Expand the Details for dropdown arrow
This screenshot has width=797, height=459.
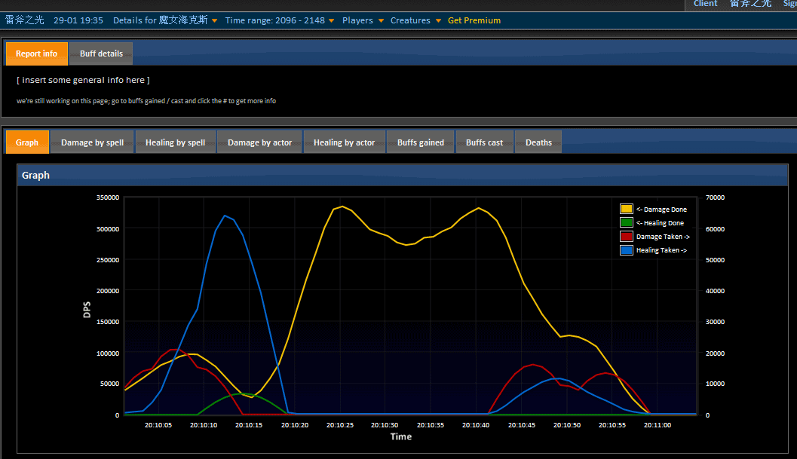(x=214, y=21)
